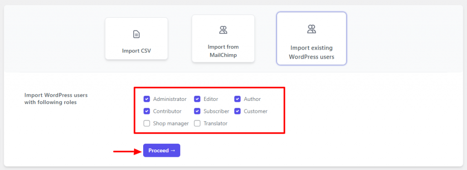
Task: Click the red arrow pointing to Proceed
Action: pos(127,152)
